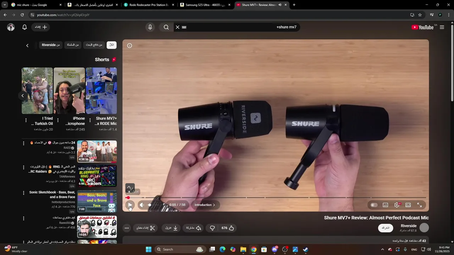Start voice search with the microphone icon

click(x=150, y=27)
